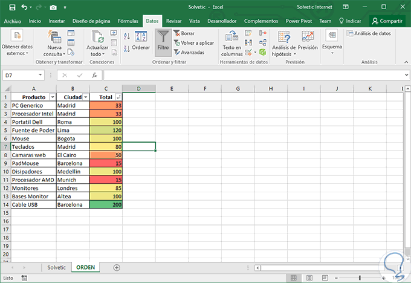
Task: Click the From Table icon beside Nueva consulta
Action: coord(71,42)
